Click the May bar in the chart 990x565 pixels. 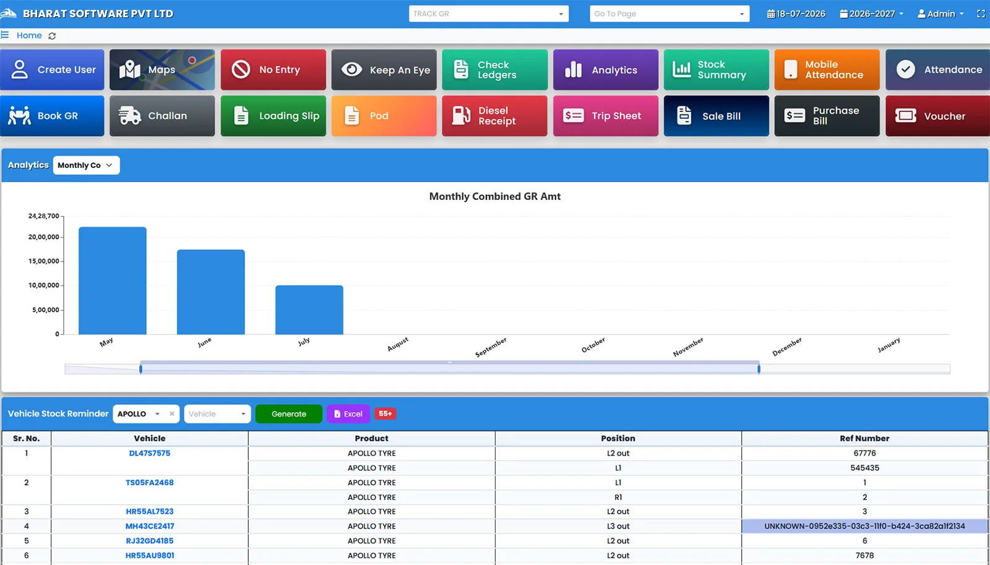[x=113, y=280]
